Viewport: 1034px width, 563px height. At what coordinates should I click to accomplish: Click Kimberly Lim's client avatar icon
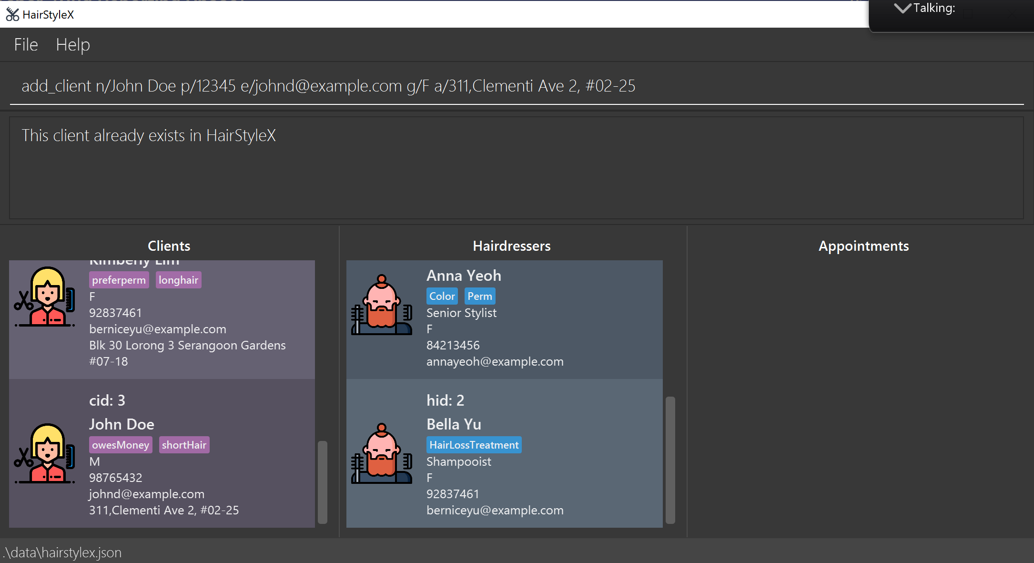click(44, 297)
